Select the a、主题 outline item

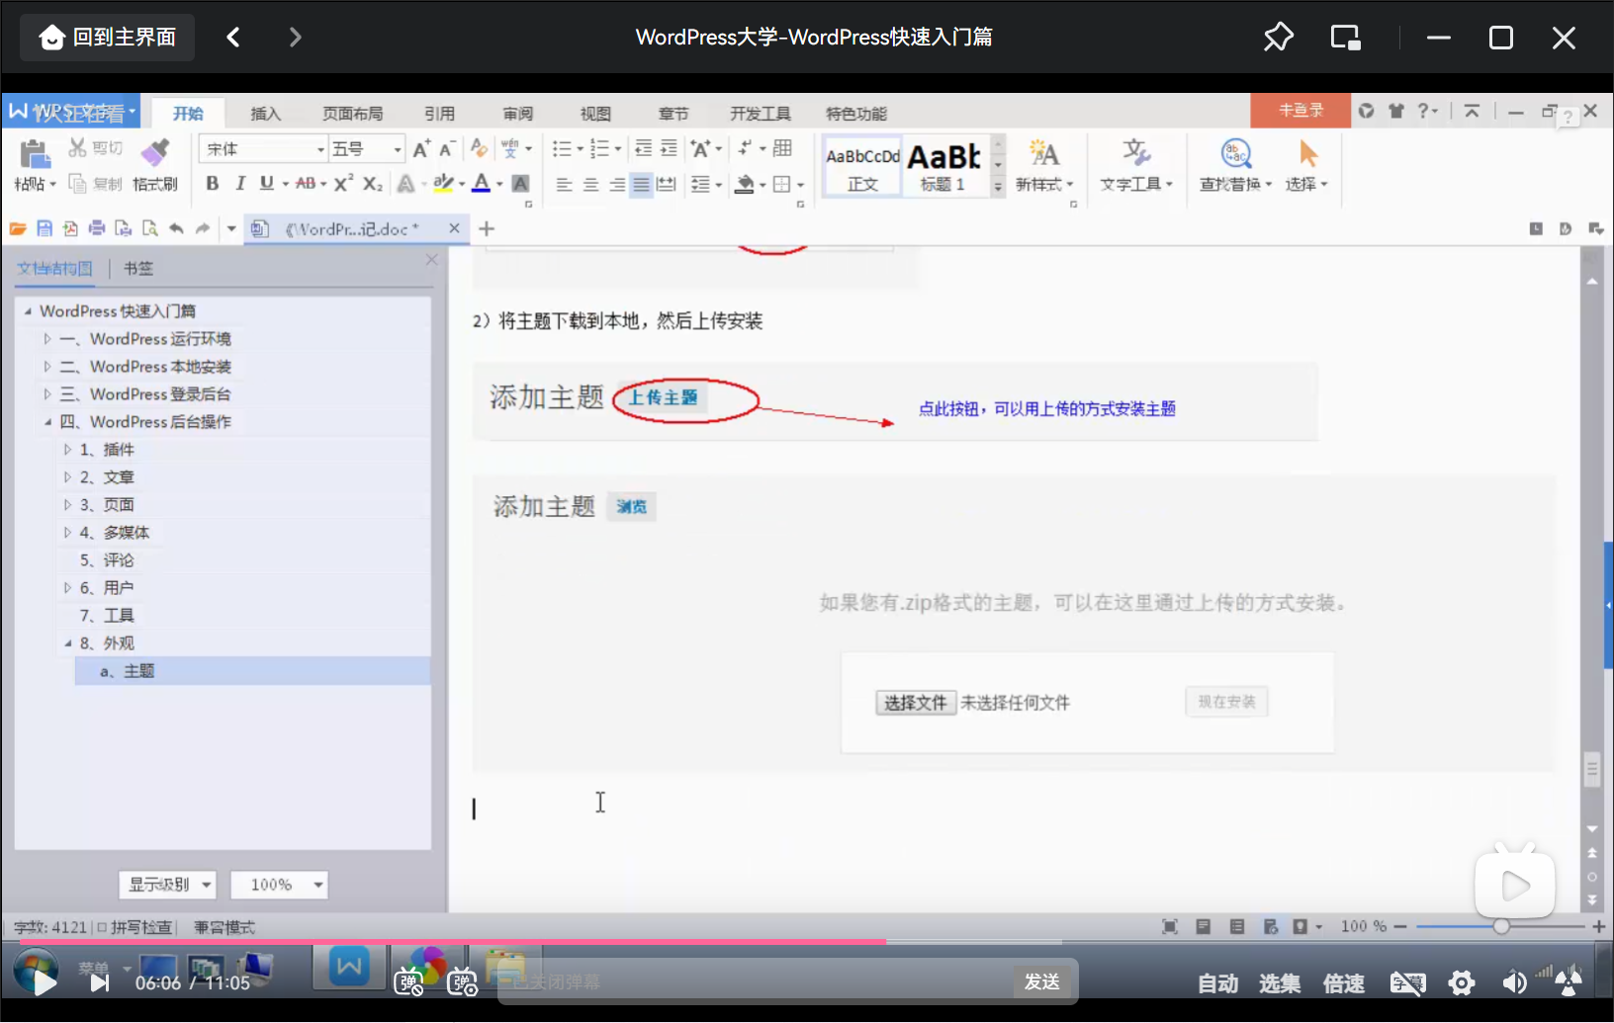253,671
